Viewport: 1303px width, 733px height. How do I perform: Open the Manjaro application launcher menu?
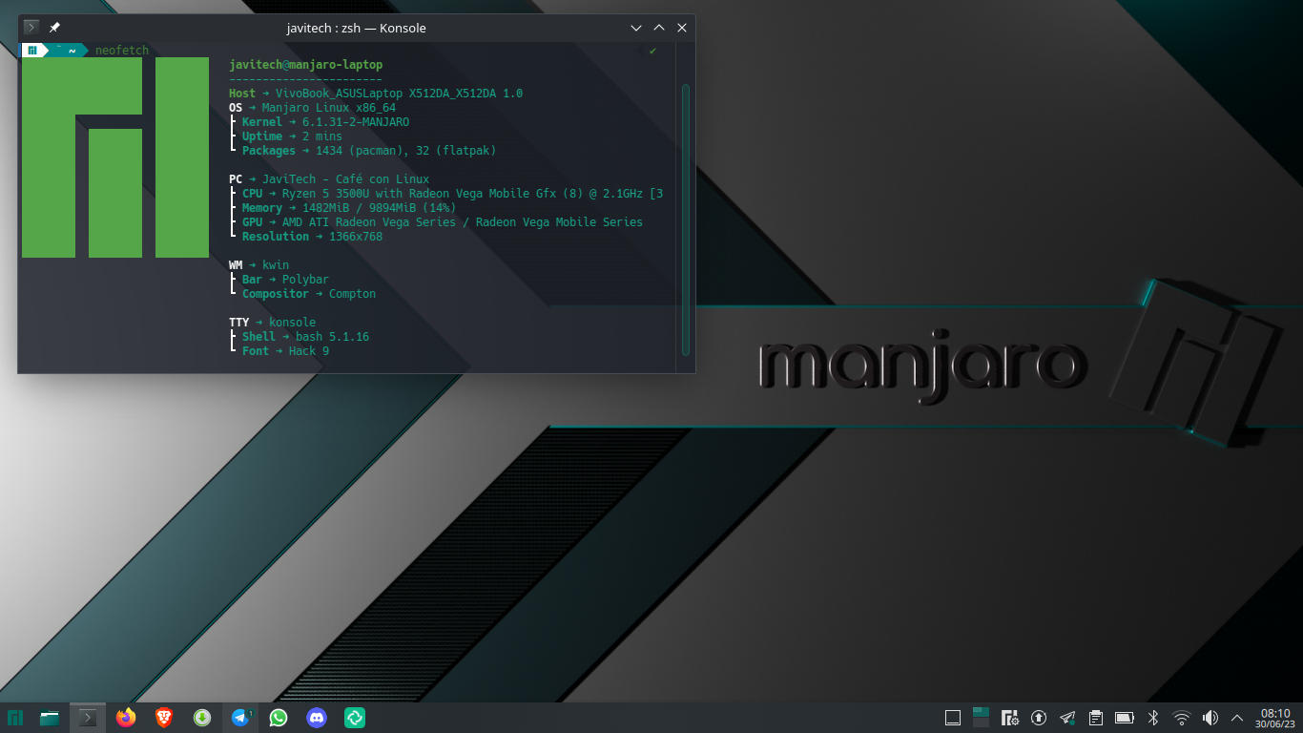coord(15,718)
